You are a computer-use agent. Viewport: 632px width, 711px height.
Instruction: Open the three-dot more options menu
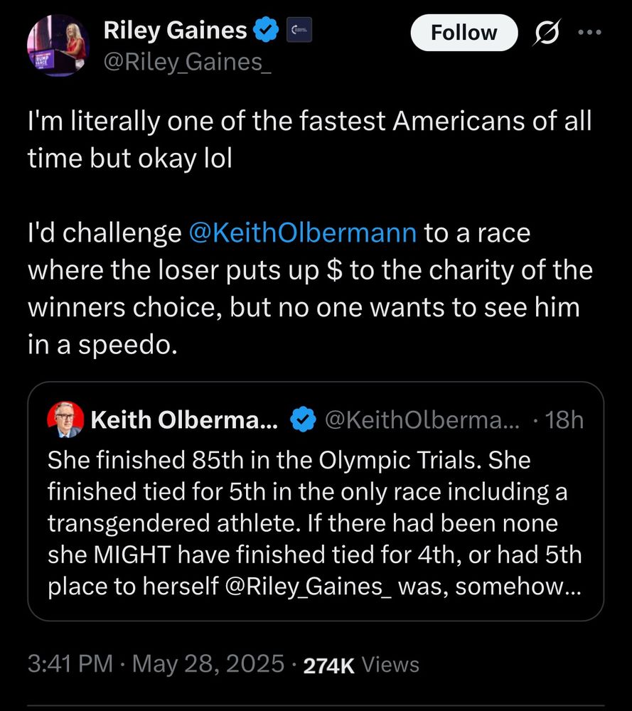[593, 32]
